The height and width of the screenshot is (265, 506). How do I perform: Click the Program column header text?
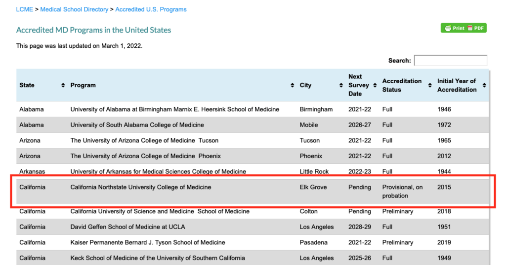point(83,85)
